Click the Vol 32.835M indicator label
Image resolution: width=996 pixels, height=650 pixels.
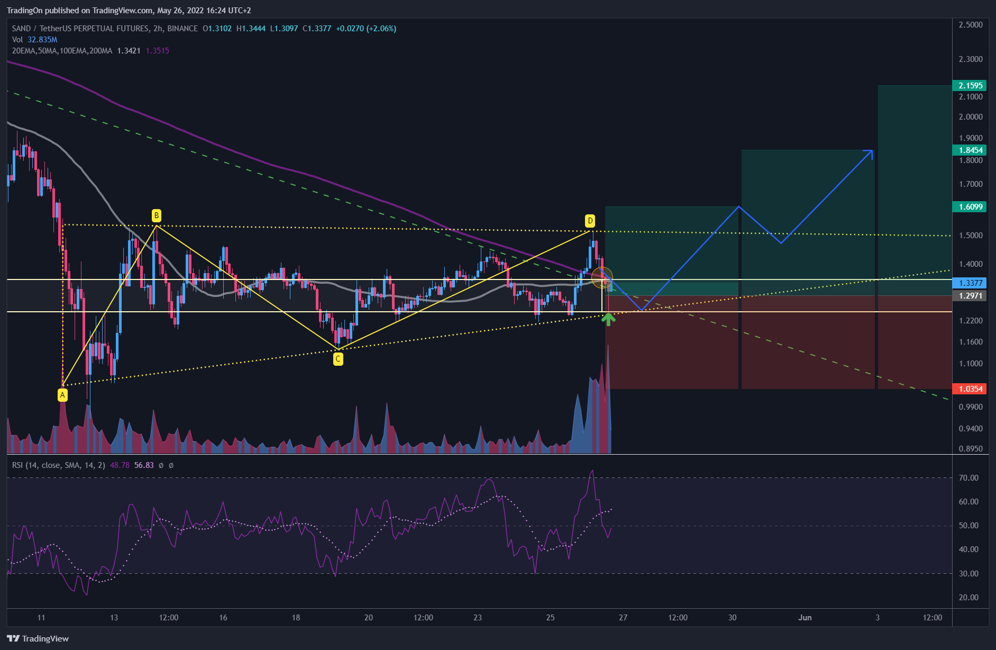click(34, 40)
